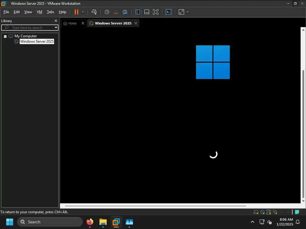Collapse the My Computer tree node
306x229 pixels.
pyautogui.click(x=5, y=36)
